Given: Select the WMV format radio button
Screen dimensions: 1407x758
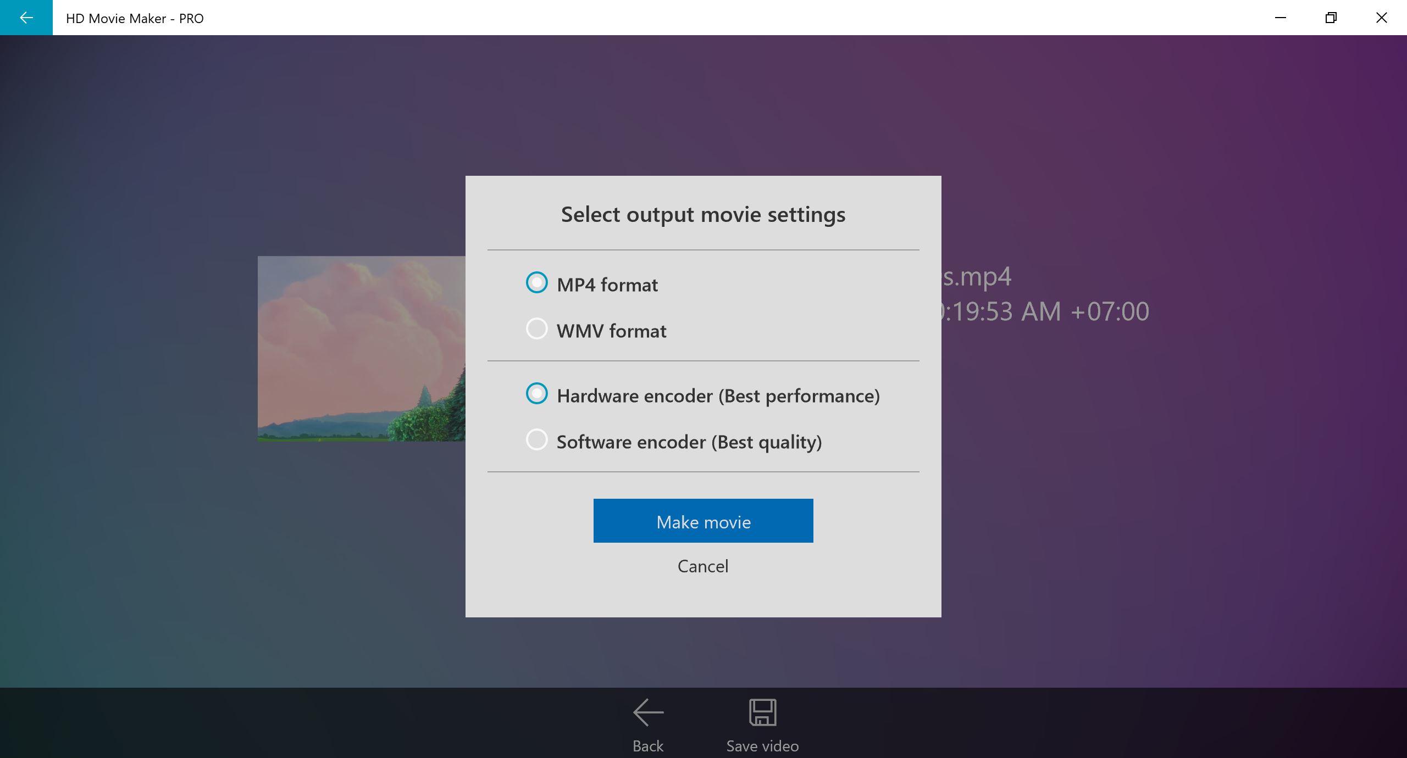Looking at the screenshot, I should 536,328.
